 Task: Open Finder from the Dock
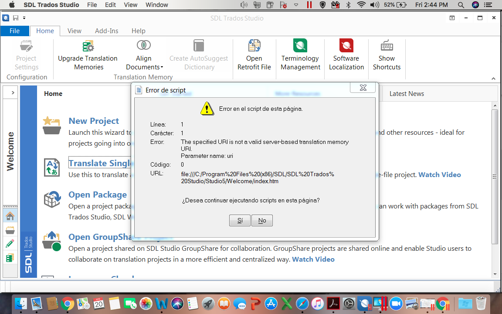point(21,304)
